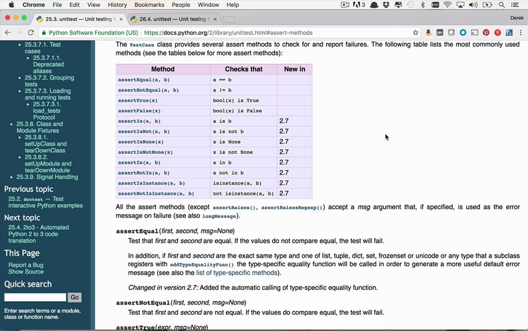Open the View menu
528x331 pixels.
94,5
